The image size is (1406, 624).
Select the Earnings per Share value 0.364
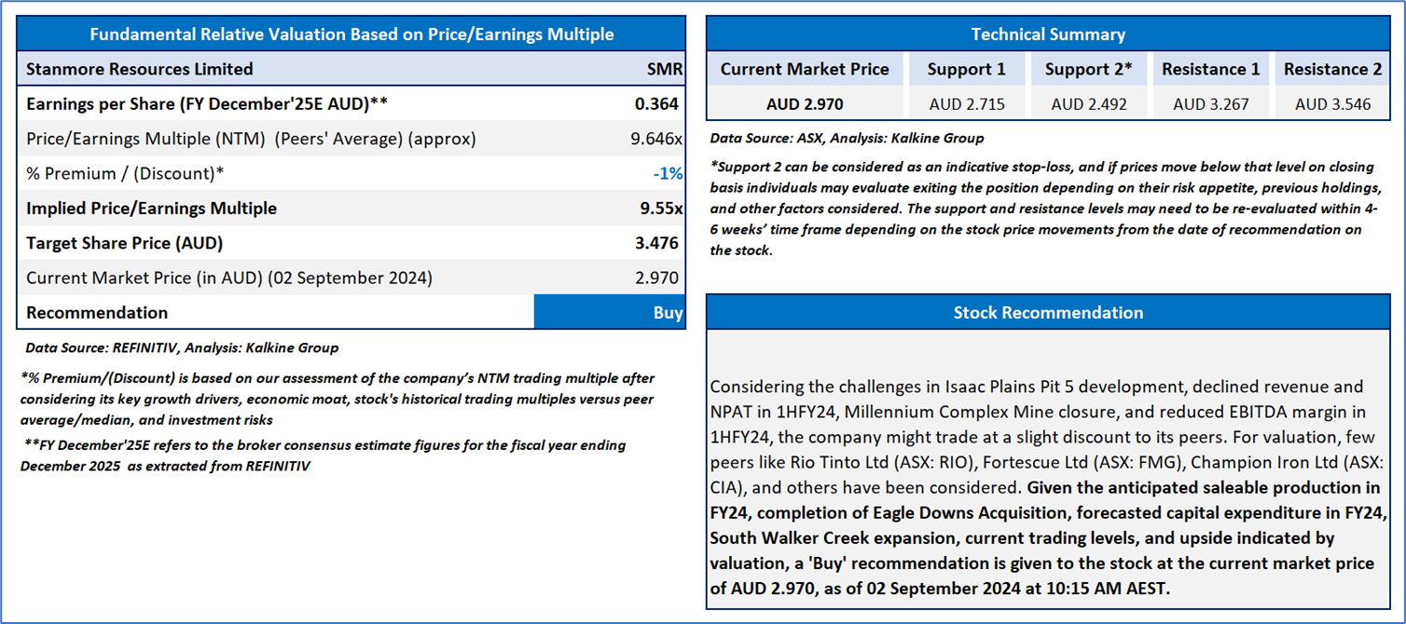656,103
